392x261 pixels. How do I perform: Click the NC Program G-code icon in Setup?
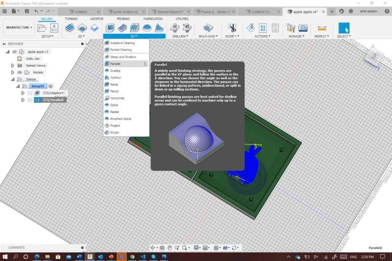[54, 28]
